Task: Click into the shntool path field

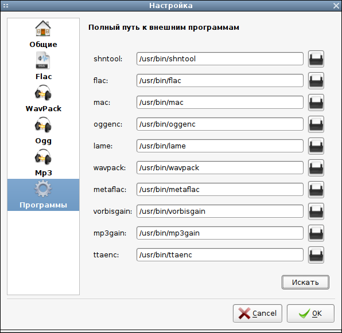Action: pos(220,59)
